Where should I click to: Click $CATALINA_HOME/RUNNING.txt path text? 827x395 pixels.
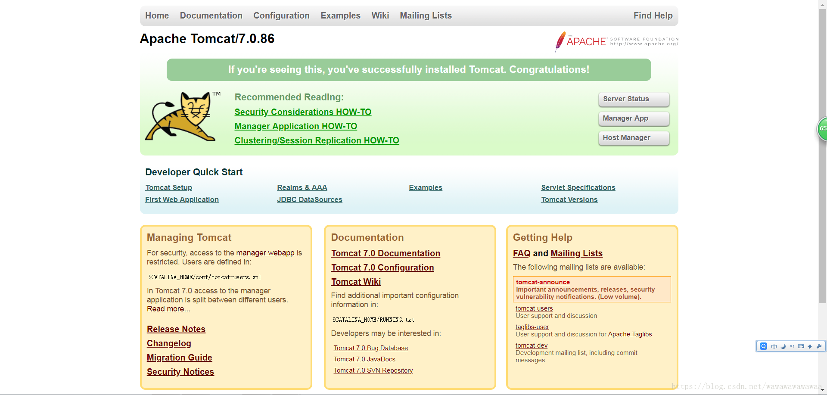[373, 320]
